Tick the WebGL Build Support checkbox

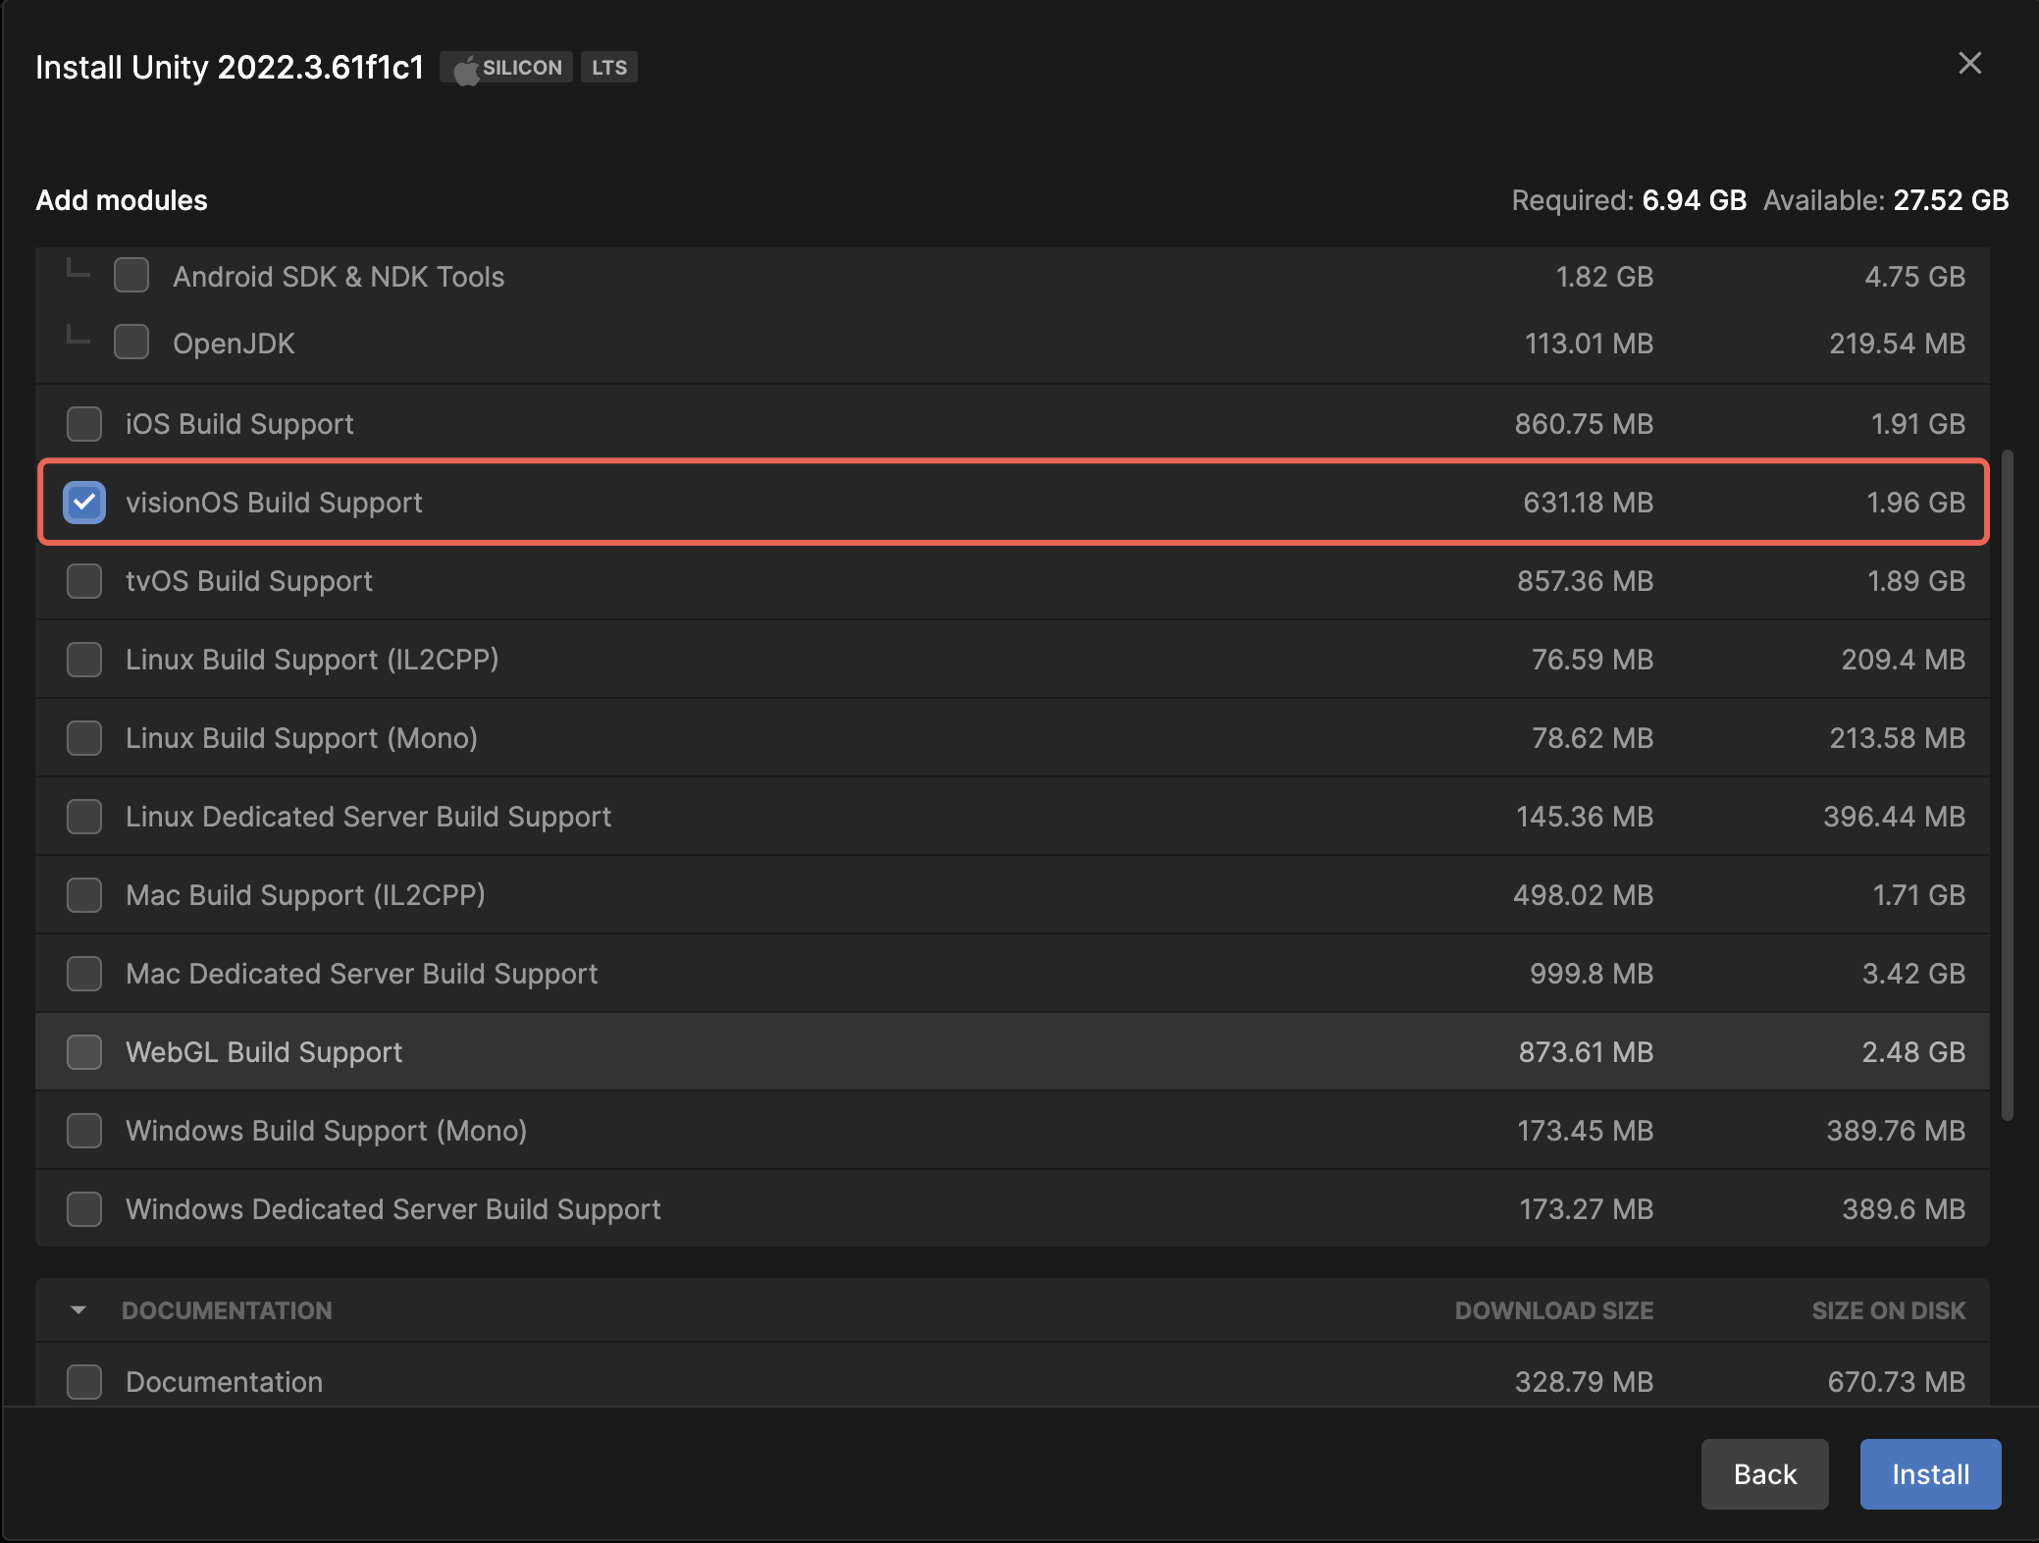point(84,1052)
